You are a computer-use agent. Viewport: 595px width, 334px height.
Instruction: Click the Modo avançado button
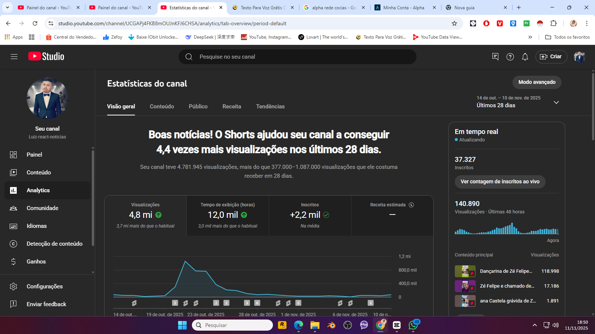point(537,82)
